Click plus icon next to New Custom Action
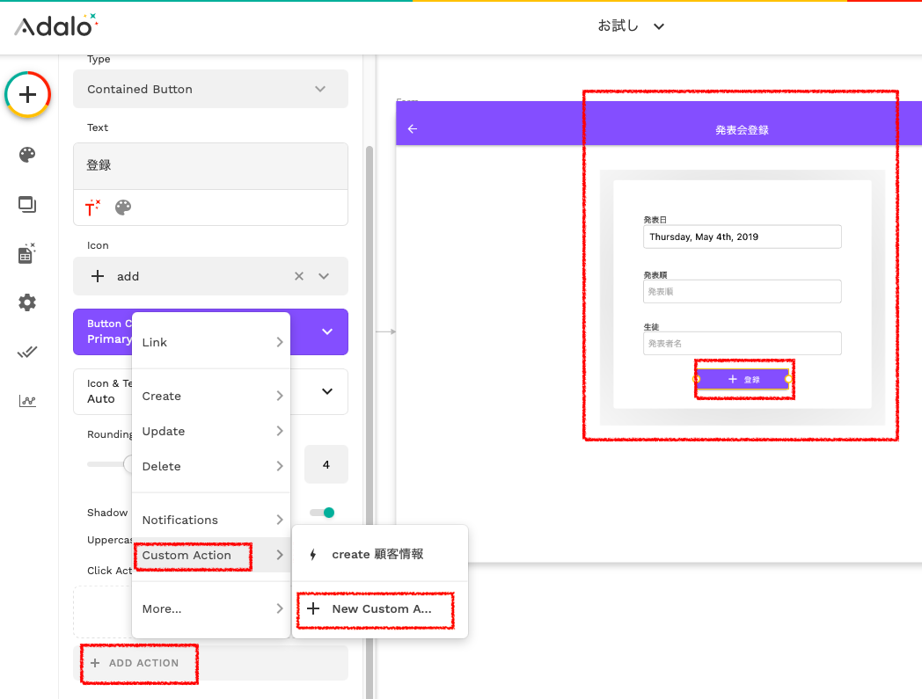 tap(313, 608)
